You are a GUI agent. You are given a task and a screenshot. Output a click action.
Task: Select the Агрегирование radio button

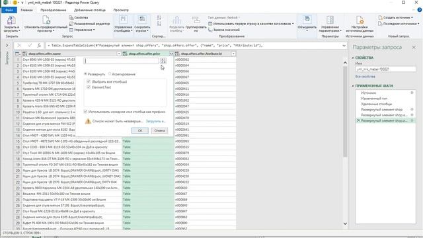click(x=110, y=74)
